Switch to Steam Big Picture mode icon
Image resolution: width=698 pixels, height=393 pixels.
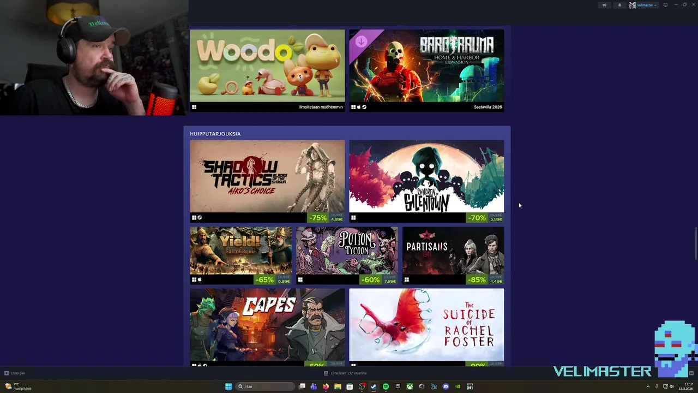click(x=665, y=5)
